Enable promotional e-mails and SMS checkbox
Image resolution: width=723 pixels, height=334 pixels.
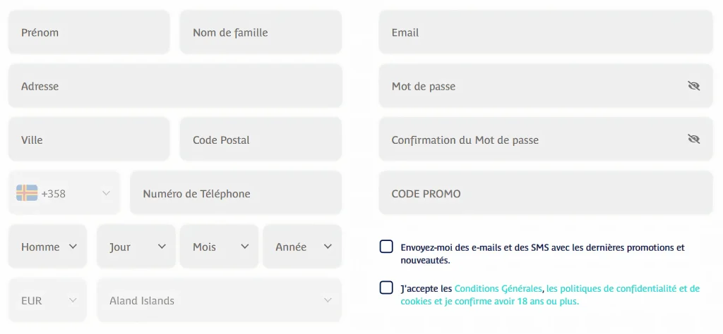pos(386,247)
